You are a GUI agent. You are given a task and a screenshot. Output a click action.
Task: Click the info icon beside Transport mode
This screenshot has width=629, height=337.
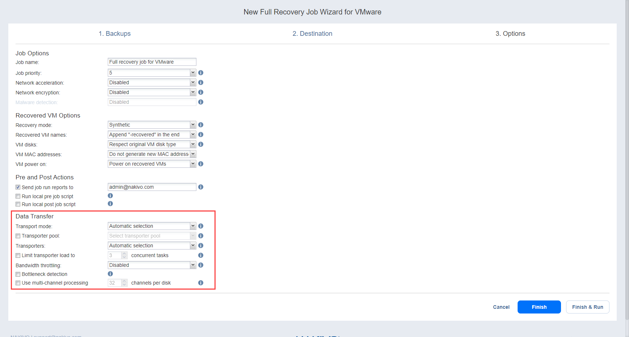pos(201,226)
